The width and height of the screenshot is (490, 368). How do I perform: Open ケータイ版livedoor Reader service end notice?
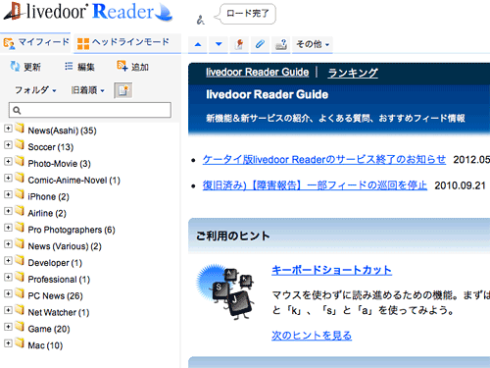tap(324, 160)
